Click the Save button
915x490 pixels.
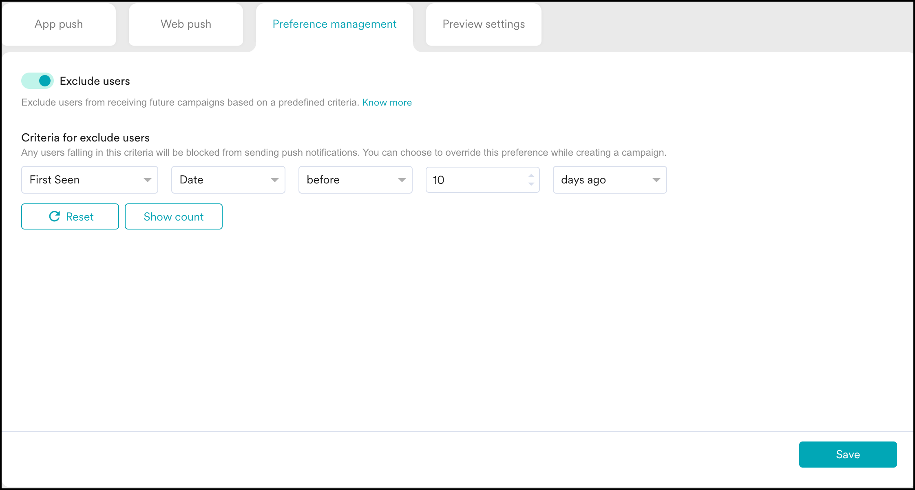tap(848, 454)
